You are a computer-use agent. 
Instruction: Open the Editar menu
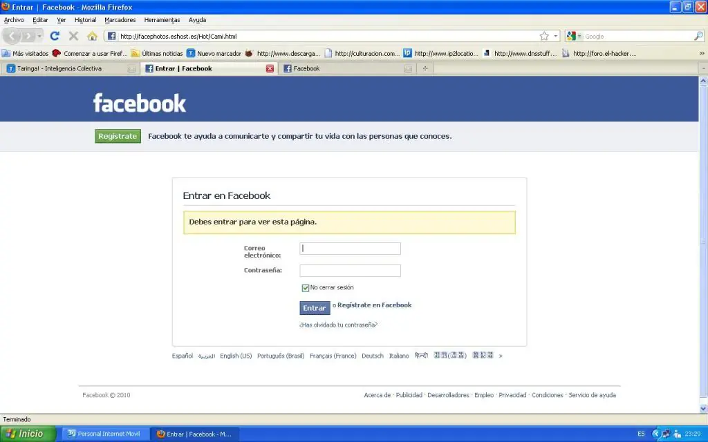(40, 20)
